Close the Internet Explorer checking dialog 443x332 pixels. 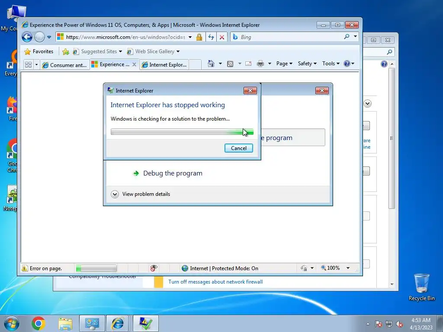pyautogui.click(x=250, y=91)
